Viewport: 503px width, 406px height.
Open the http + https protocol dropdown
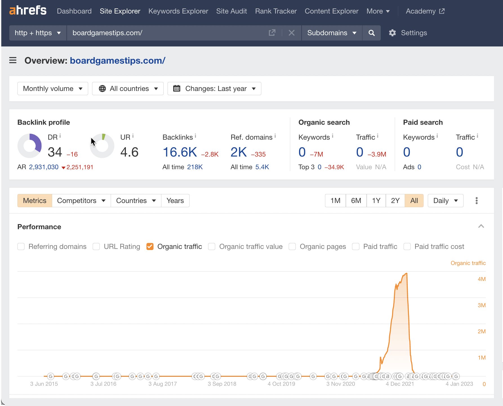point(37,33)
